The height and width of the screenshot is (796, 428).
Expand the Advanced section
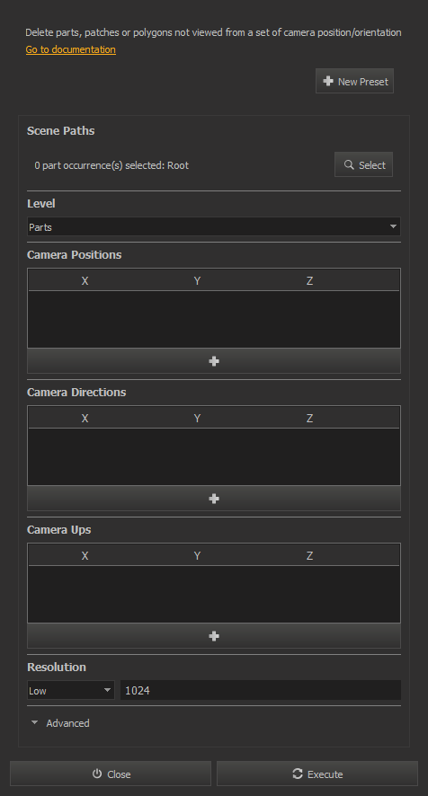(60, 723)
